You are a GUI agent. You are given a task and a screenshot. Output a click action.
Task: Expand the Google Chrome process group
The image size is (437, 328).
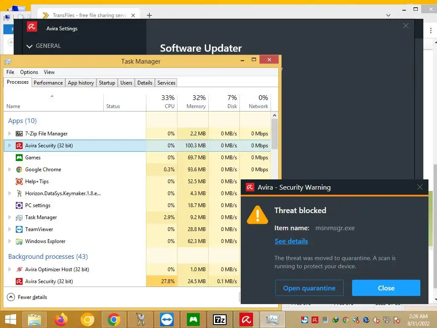click(x=9, y=170)
